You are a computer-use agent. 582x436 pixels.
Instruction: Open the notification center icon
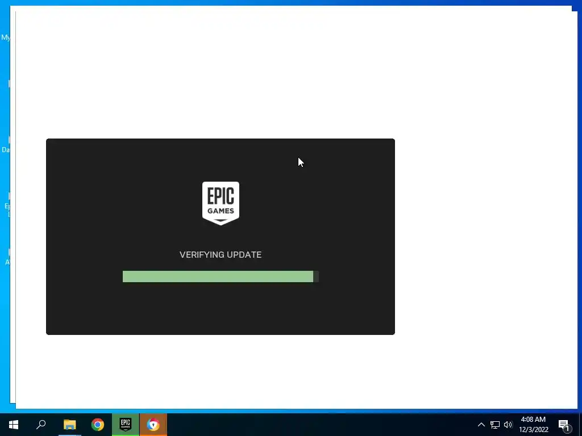(564, 425)
